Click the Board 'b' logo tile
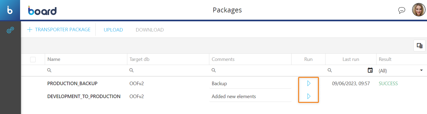The height and width of the screenshot is (114, 427). click(10, 10)
